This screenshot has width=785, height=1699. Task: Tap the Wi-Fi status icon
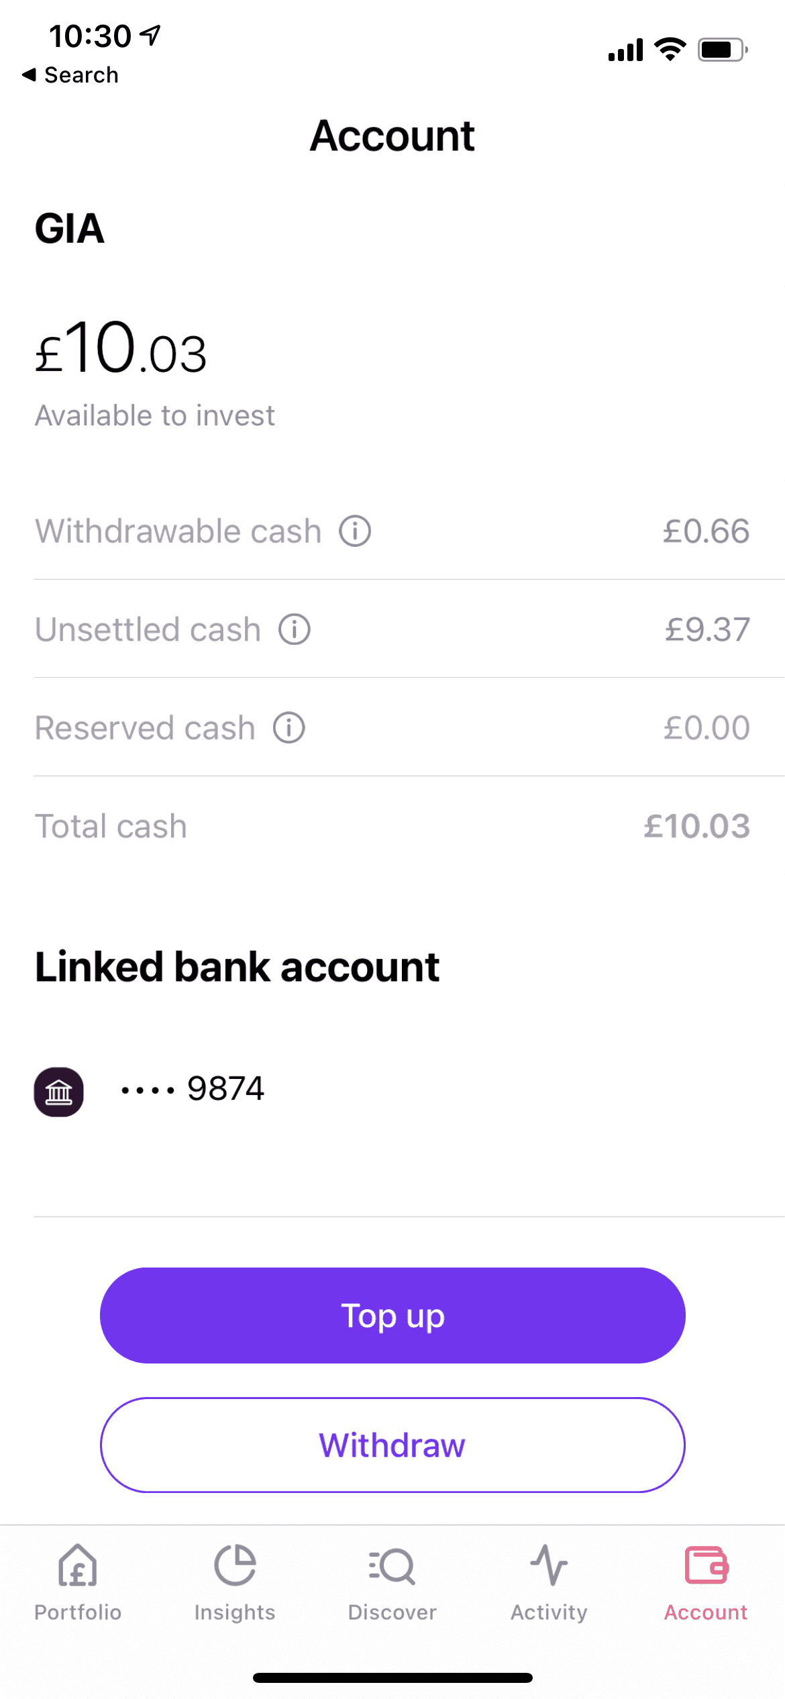click(x=670, y=50)
